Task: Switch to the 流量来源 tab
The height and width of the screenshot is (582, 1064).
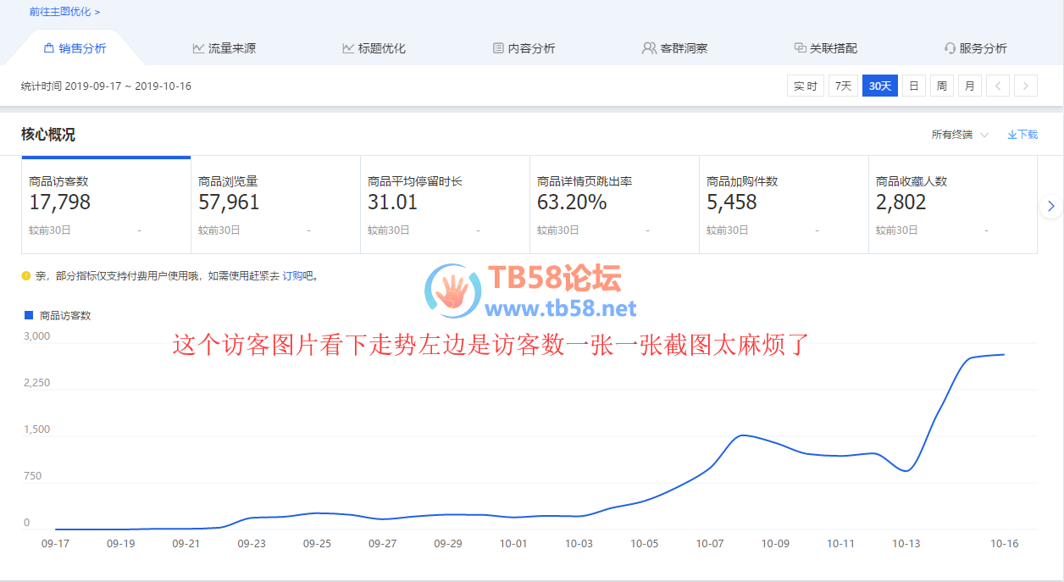Action: (x=224, y=48)
